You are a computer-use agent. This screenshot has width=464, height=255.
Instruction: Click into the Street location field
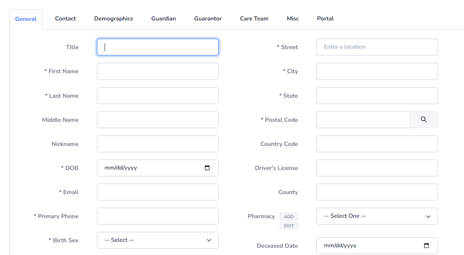point(377,47)
